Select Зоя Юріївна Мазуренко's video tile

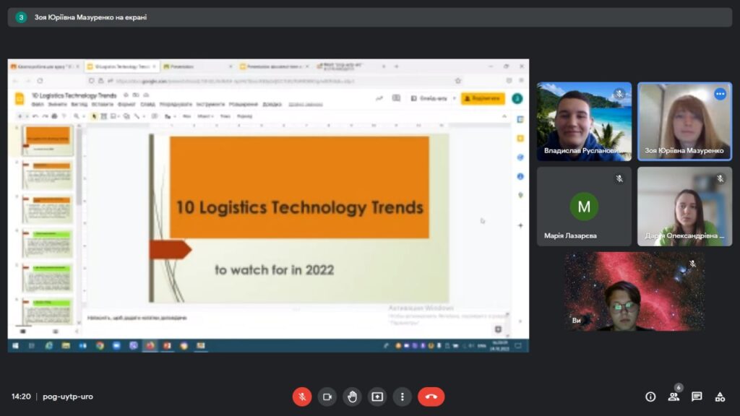pyautogui.click(x=684, y=121)
